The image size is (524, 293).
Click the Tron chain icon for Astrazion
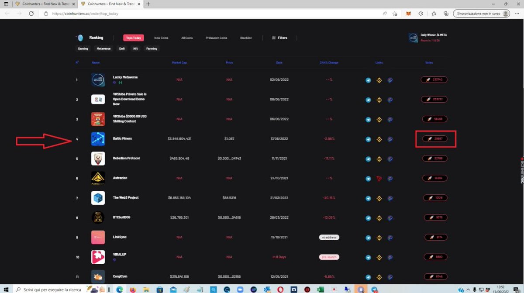[x=379, y=179]
